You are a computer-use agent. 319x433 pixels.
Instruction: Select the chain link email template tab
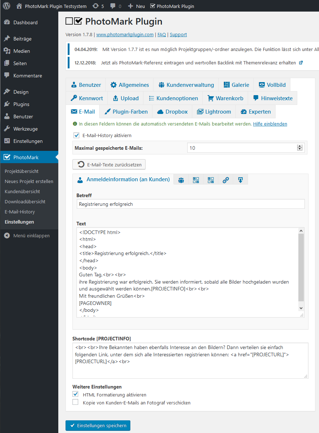(226, 180)
